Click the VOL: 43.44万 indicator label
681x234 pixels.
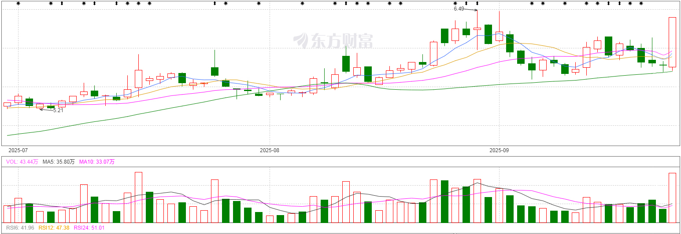click(x=22, y=162)
